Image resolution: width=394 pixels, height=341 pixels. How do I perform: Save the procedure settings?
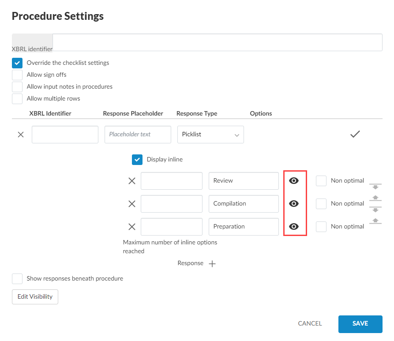360,324
